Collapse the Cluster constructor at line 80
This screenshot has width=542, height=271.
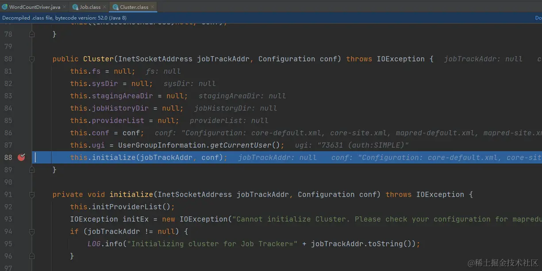coord(32,59)
